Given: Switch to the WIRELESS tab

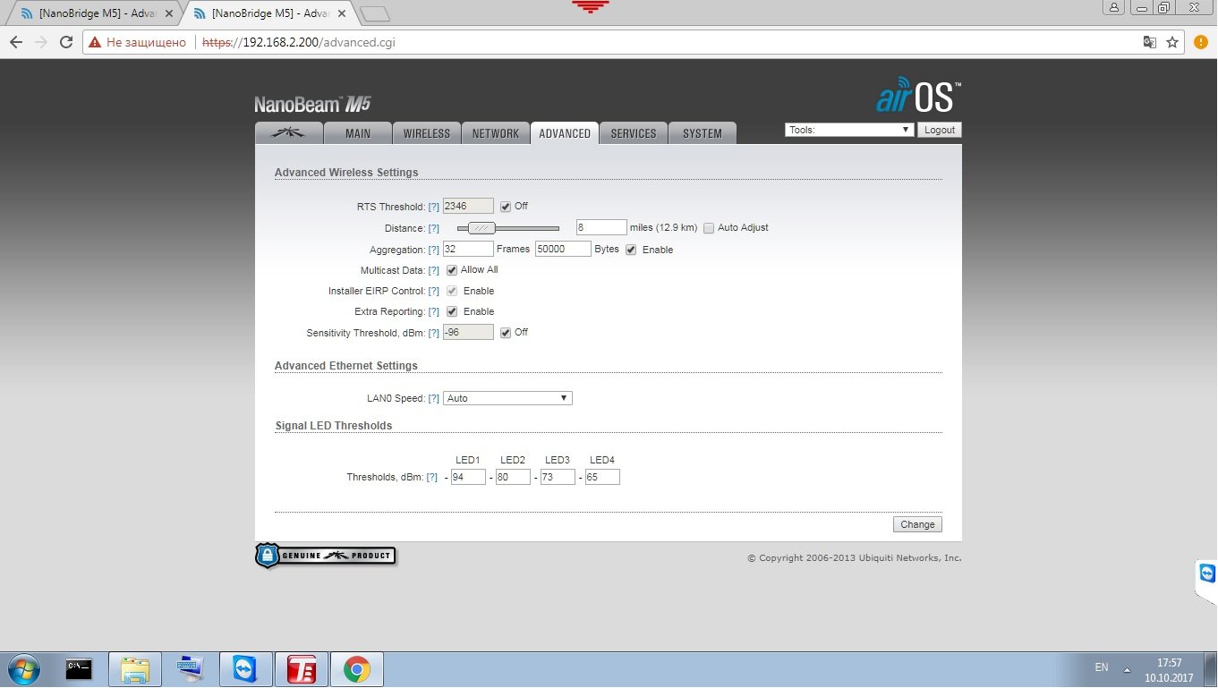Looking at the screenshot, I should 427,132.
